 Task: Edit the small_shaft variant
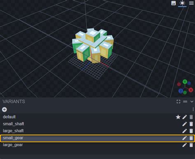[185, 124]
